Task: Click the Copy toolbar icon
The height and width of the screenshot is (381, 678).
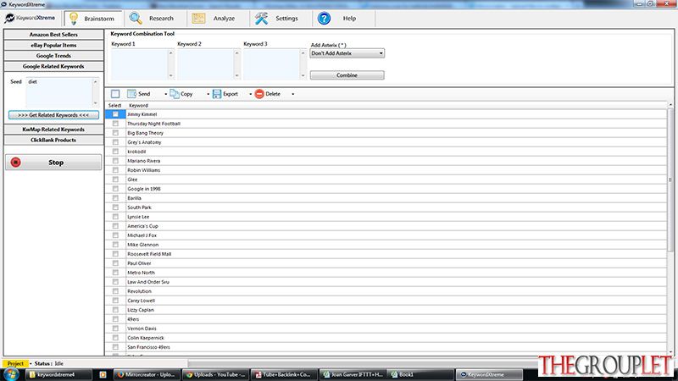Action: [x=175, y=94]
